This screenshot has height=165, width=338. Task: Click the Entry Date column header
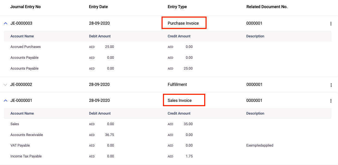(98, 7)
